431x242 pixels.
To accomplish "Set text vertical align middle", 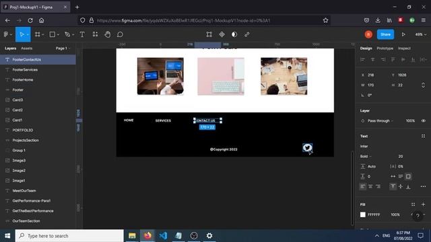I will pyautogui.click(x=401, y=187).
